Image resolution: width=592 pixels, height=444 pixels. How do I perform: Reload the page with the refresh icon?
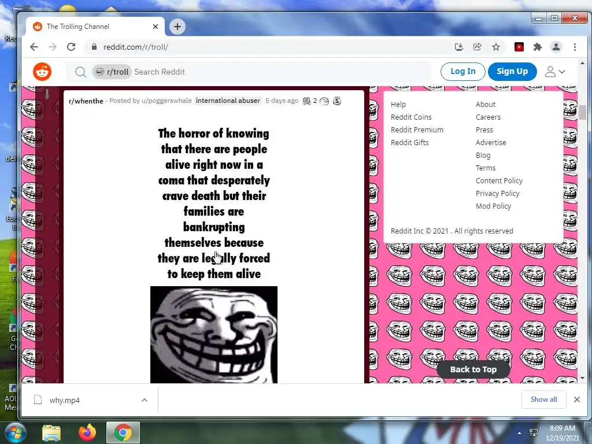71,47
